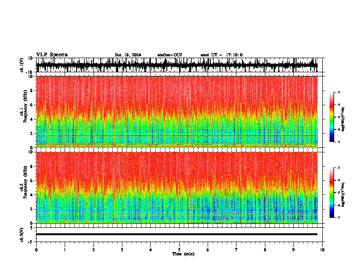Click the 'VLF Spectra' title text
Screen dimensions: 363x280
coord(52,55)
